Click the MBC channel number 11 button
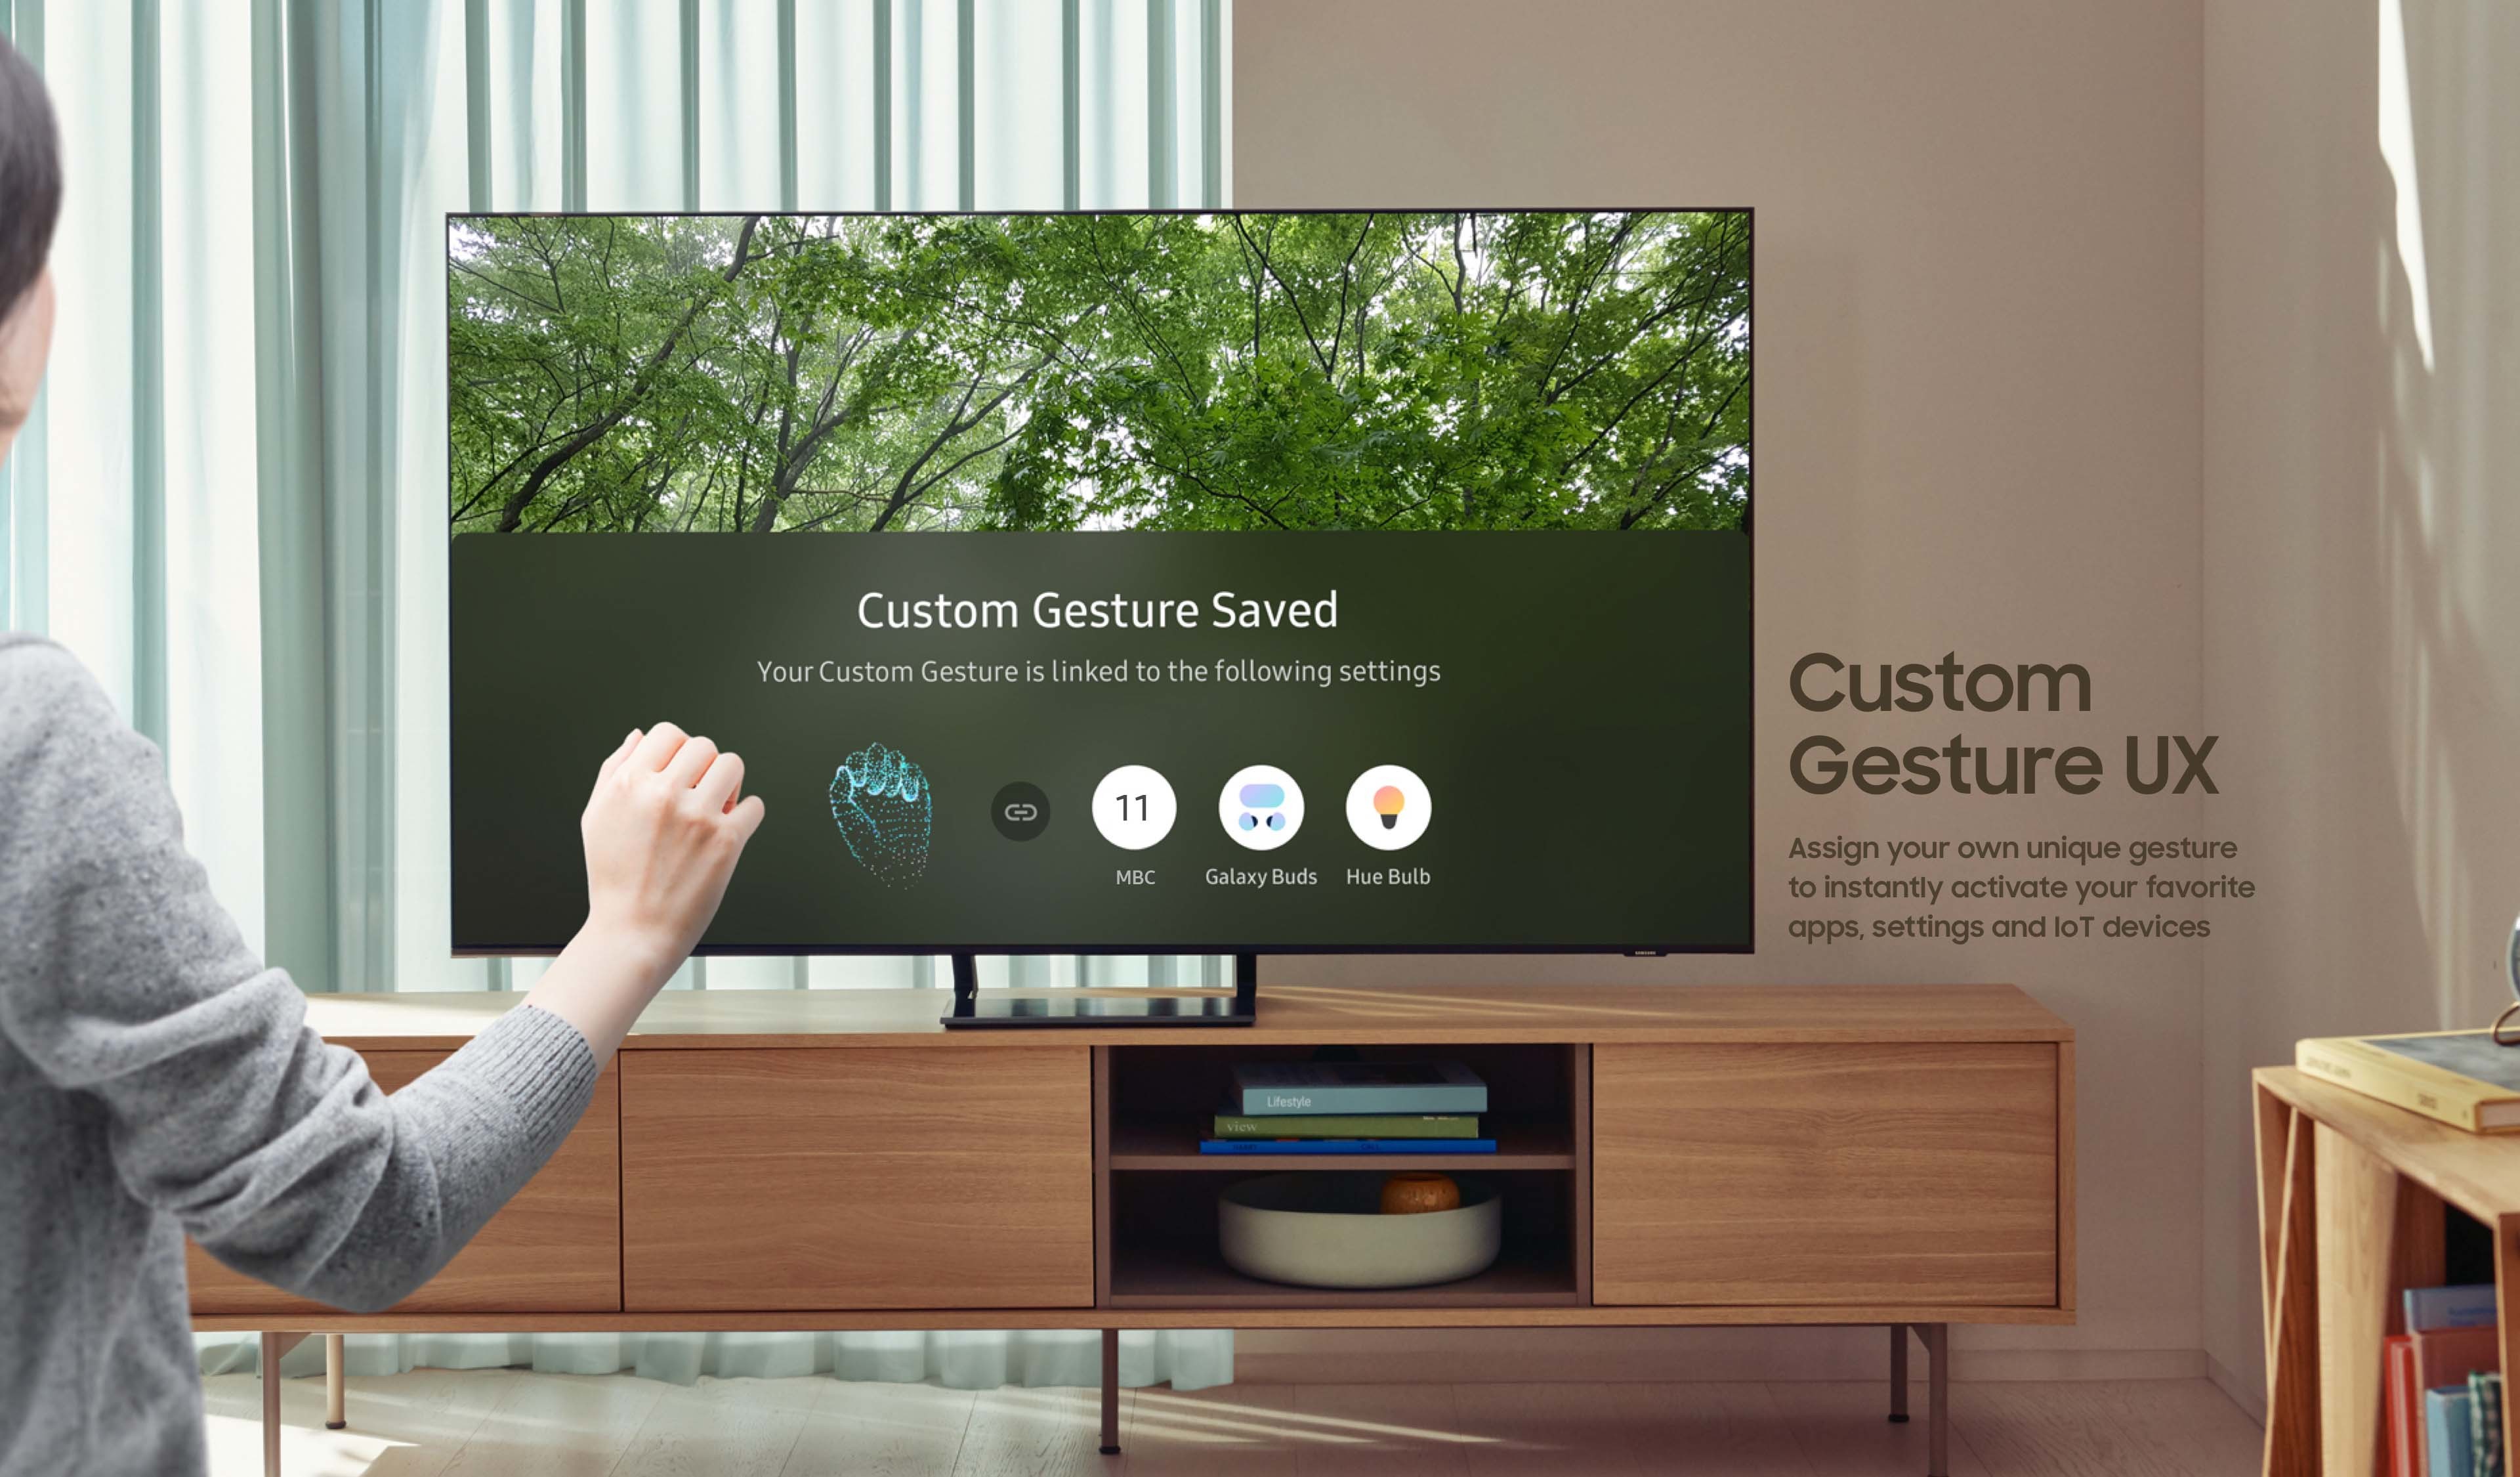Image resolution: width=2520 pixels, height=1477 pixels. coord(1132,811)
